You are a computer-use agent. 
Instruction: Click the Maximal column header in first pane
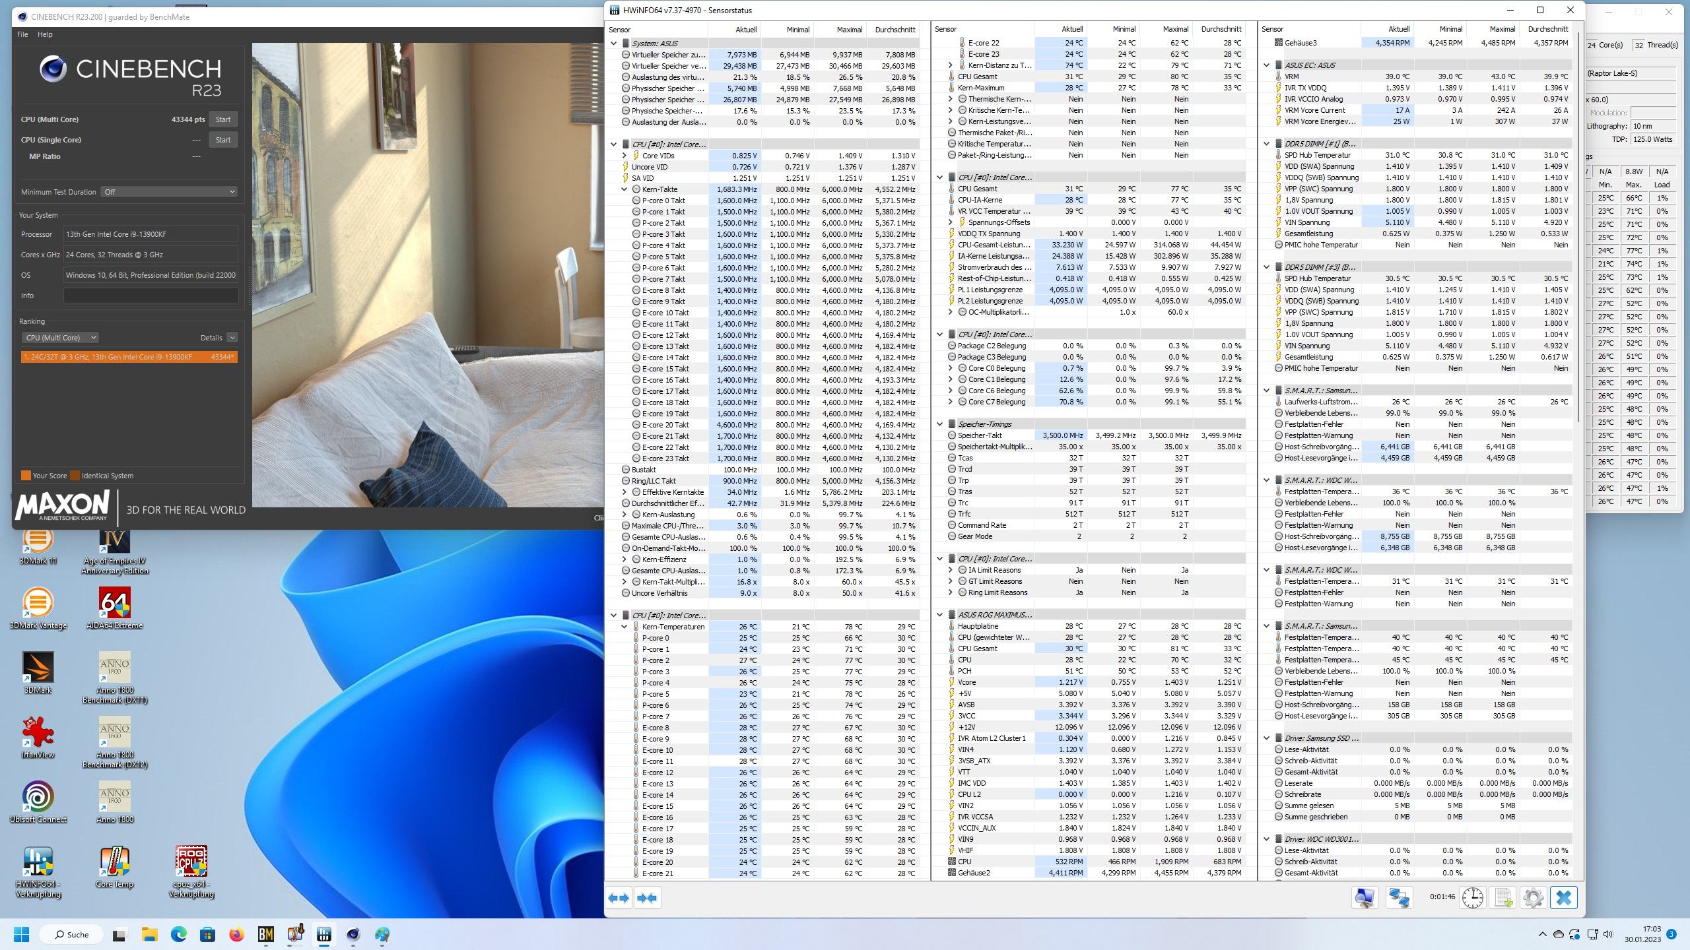pyautogui.click(x=840, y=30)
